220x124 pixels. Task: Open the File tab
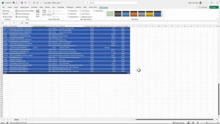pyautogui.click(x=3, y=7)
